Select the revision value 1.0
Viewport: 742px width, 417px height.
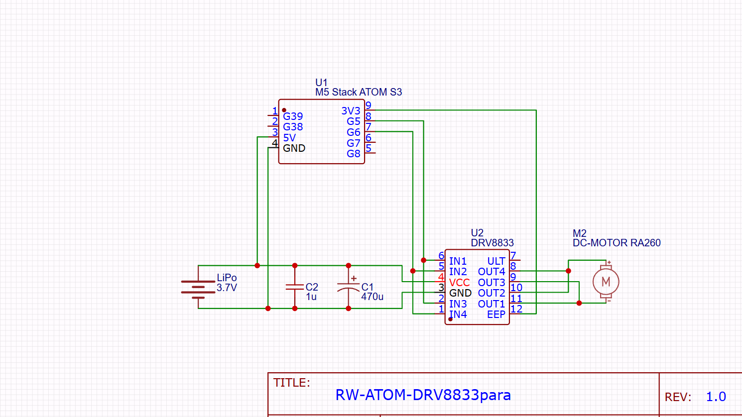(x=716, y=397)
